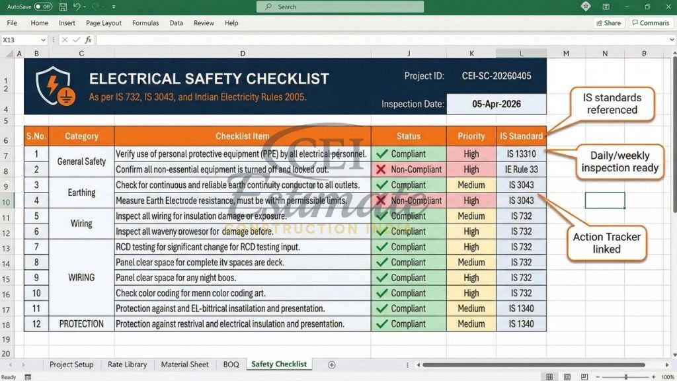Toggle the AutoSave switch
The width and height of the screenshot is (677, 381).
click(43, 7)
